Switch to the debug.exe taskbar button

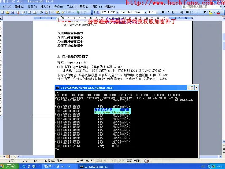coord(95,166)
